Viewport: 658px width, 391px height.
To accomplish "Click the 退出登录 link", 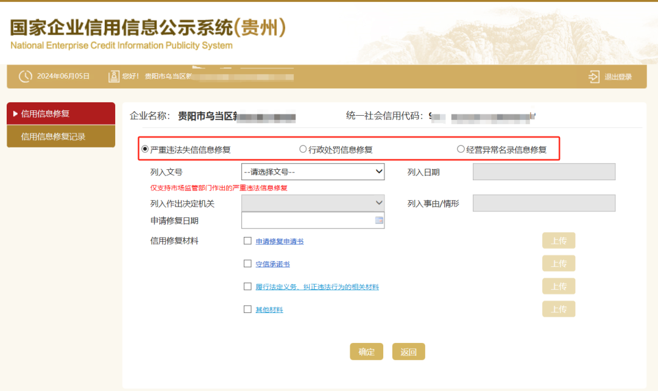I will 618,77.
